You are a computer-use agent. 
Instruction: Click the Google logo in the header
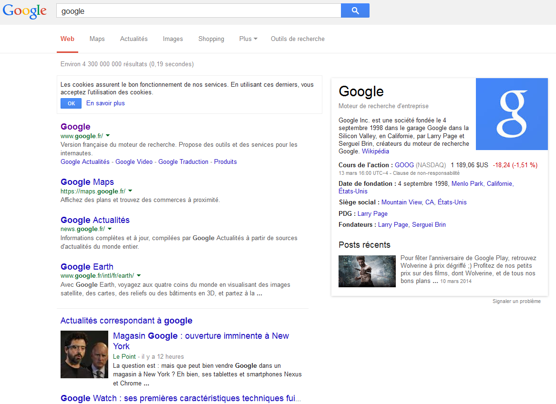point(24,11)
